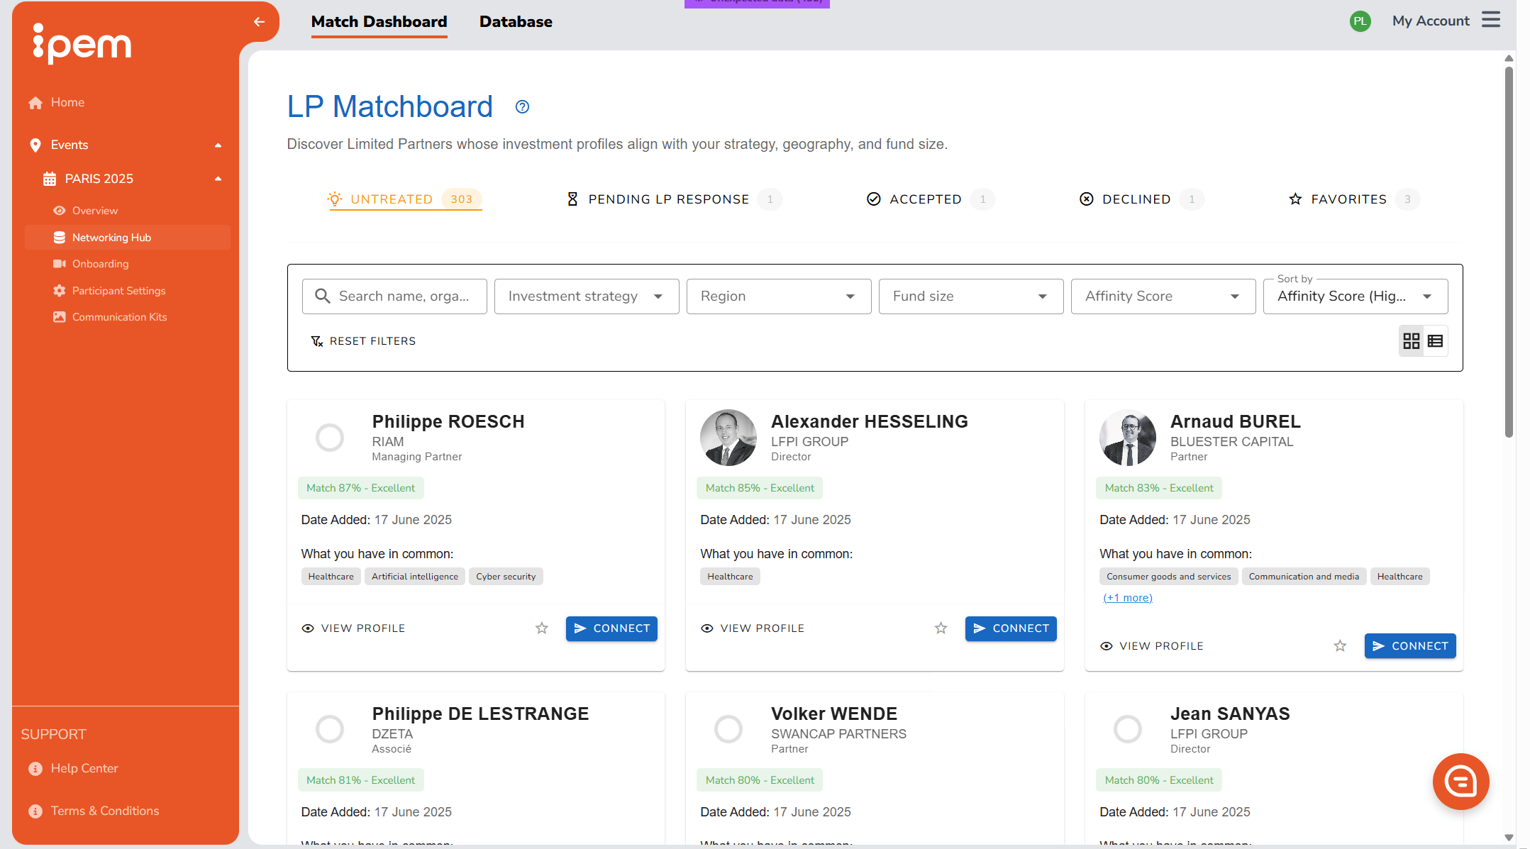Select the FAVORITES tab
The width and height of the screenshot is (1530, 849).
[x=1354, y=199]
